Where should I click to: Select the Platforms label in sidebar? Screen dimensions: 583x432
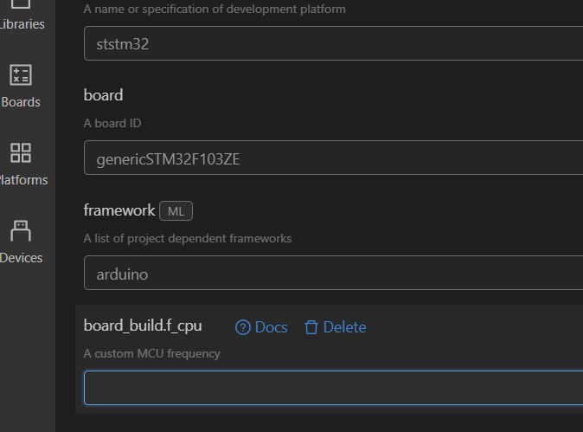click(x=23, y=180)
